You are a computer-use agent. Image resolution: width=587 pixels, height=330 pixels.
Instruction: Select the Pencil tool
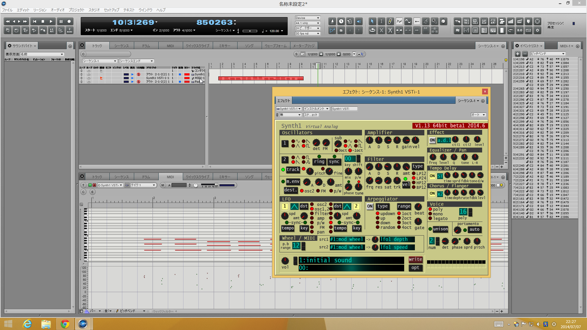(x=390, y=21)
